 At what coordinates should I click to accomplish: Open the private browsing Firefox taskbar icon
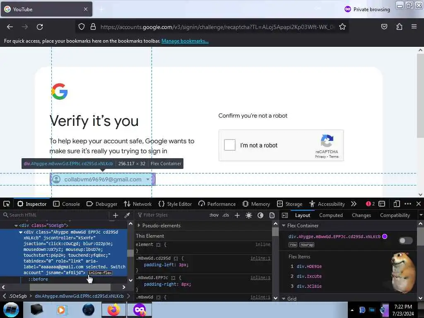point(140,310)
